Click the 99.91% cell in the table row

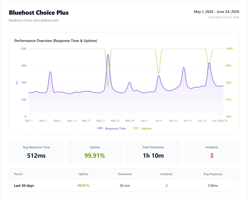pyautogui.click(x=83, y=186)
